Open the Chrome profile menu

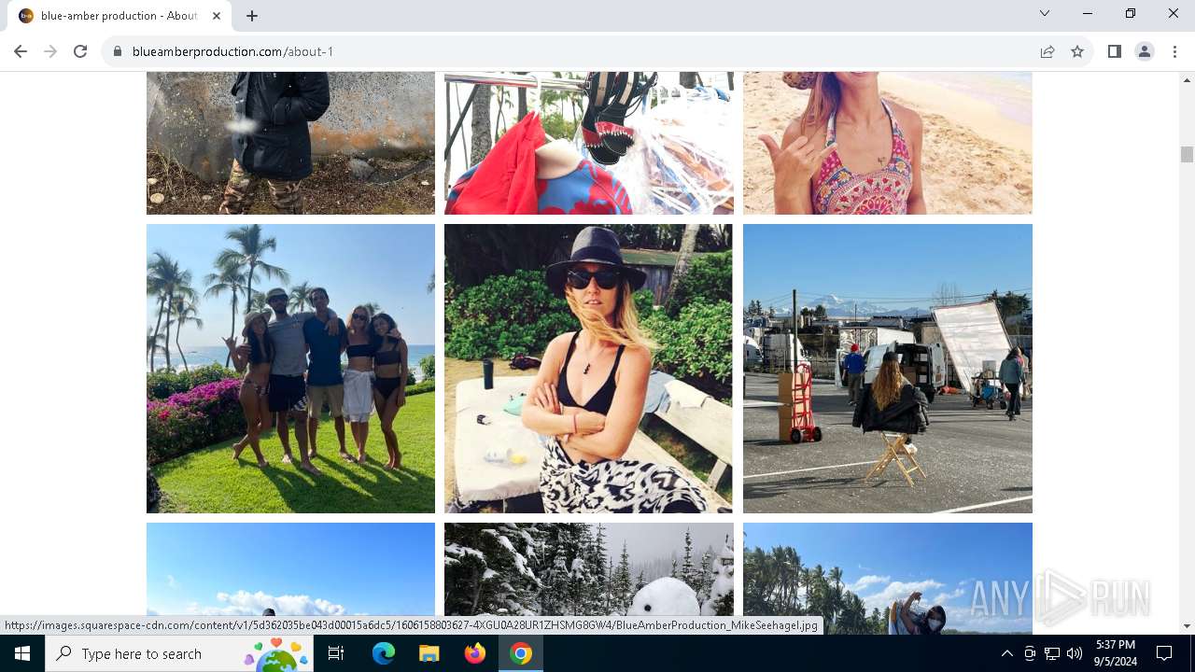coord(1145,51)
